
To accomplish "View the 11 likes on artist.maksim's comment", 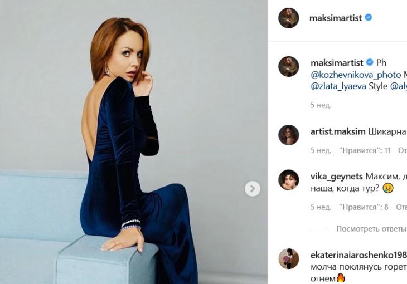I will [365, 150].
